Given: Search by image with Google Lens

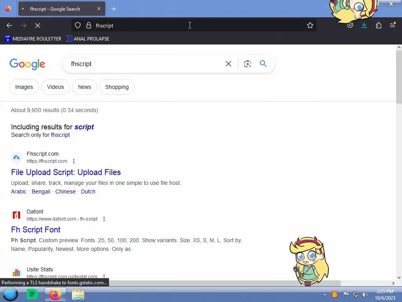Looking at the screenshot, I should [247, 64].
